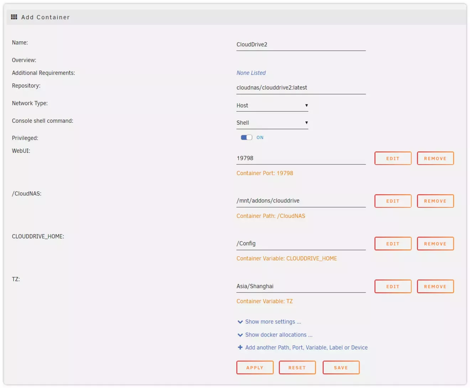Click the Container Variable: CLOUDDRIVE_HOME text

(287, 259)
